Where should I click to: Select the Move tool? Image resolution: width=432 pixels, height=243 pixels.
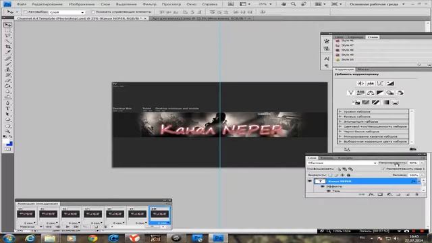7,25
